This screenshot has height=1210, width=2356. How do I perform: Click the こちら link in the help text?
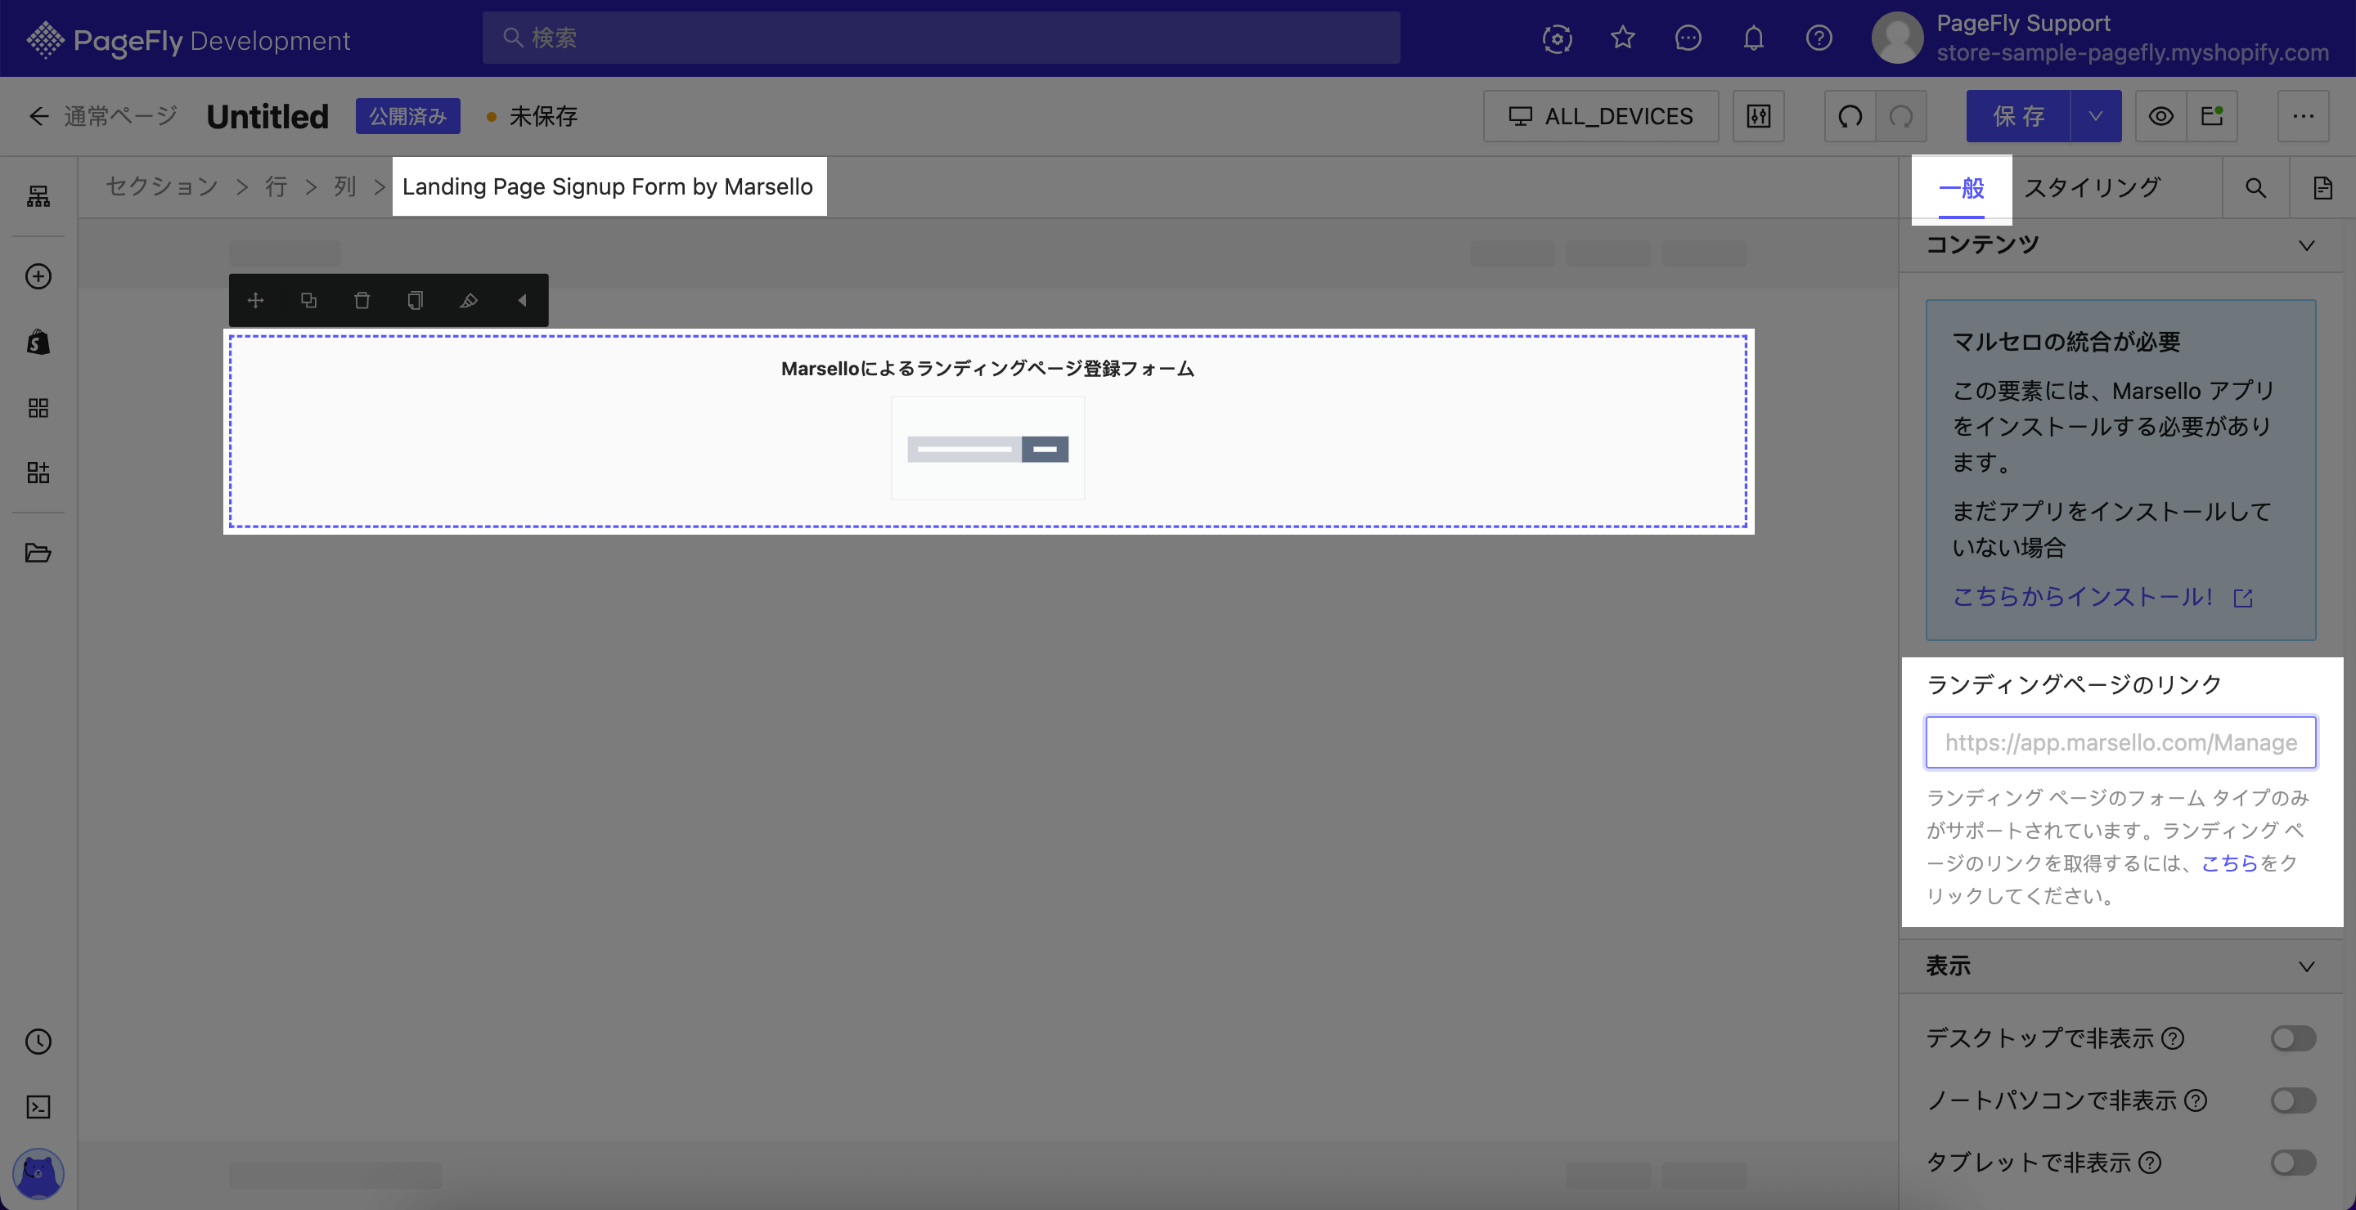(x=2230, y=863)
